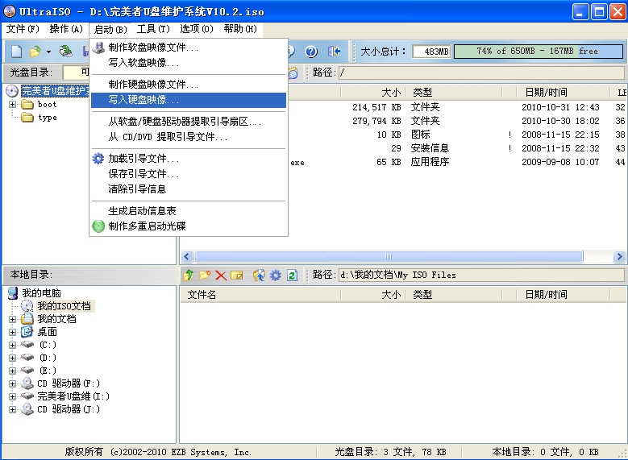Choose 制作硬盘映像文件 menu entry
The height and width of the screenshot is (460, 628).
(189, 85)
